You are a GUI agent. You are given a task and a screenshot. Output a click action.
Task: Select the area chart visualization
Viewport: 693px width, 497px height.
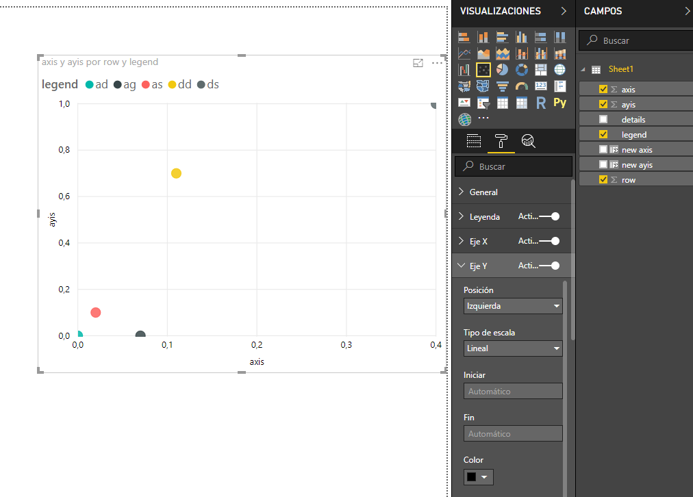coord(483,53)
